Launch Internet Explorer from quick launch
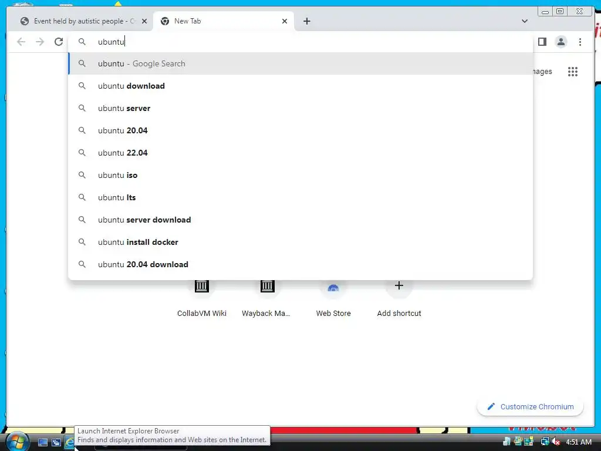601x451 pixels. click(x=69, y=442)
